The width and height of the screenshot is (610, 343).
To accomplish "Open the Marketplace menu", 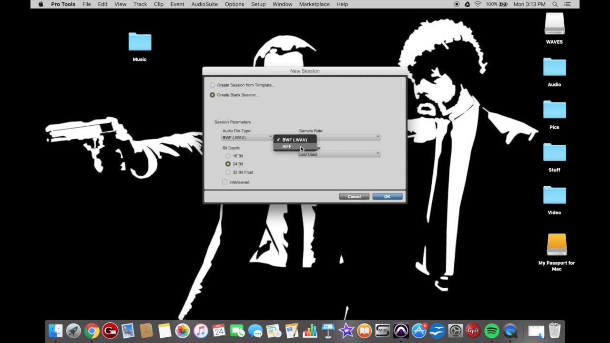I will 314,4.
